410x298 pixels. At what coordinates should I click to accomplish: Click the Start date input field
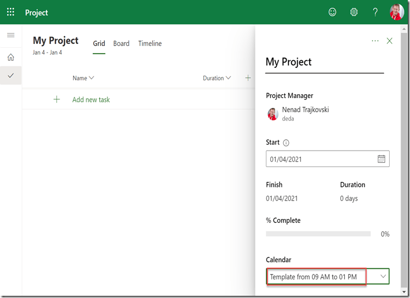point(321,159)
